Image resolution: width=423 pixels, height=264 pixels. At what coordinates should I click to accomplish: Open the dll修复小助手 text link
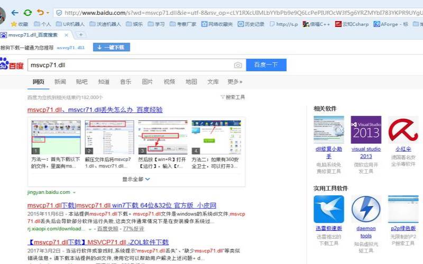click(x=329, y=153)
